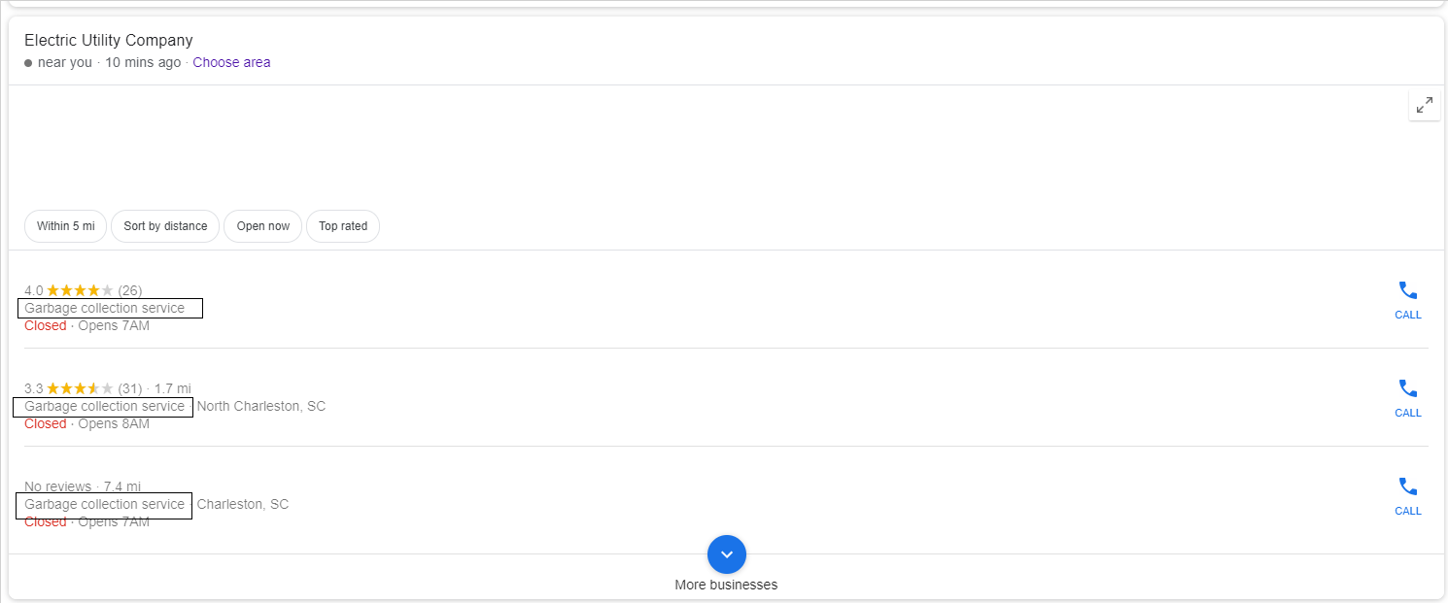
Task: Select the Top rated filter chip
Action: (x=343, y=226)
